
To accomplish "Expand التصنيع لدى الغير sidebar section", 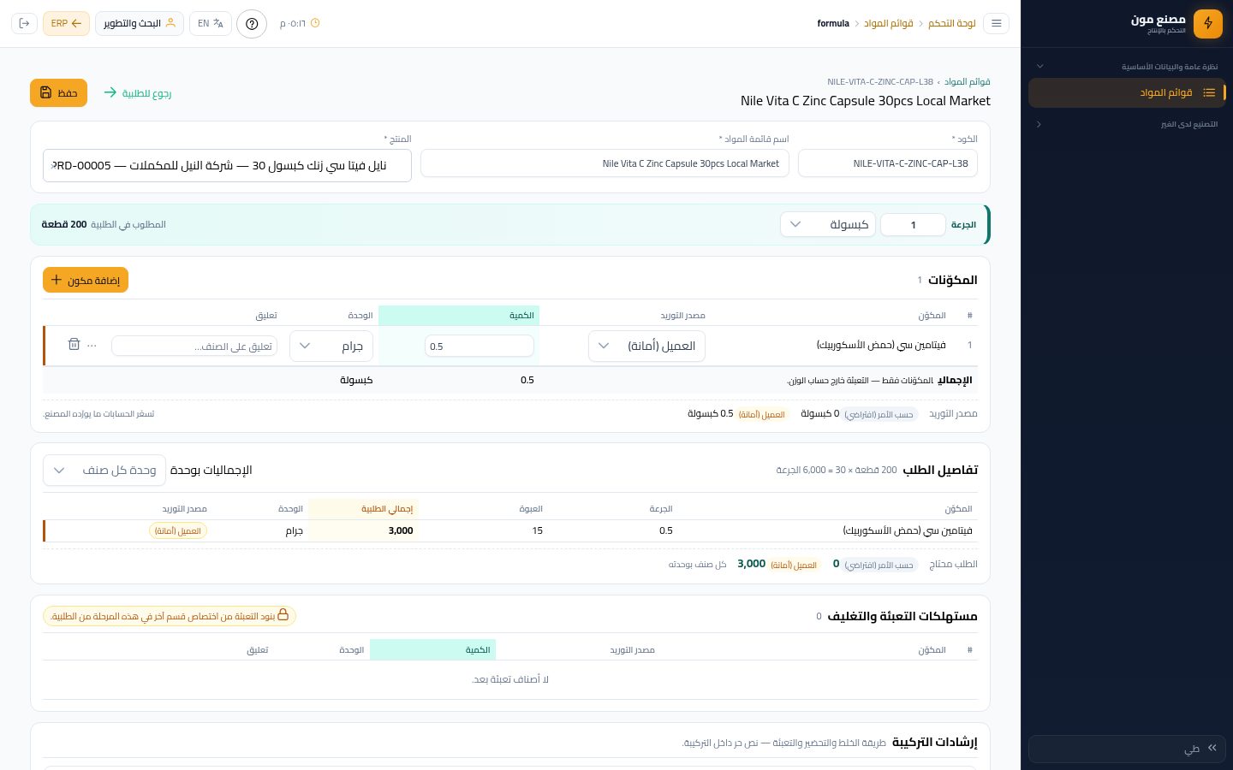I will (1127, 124).
